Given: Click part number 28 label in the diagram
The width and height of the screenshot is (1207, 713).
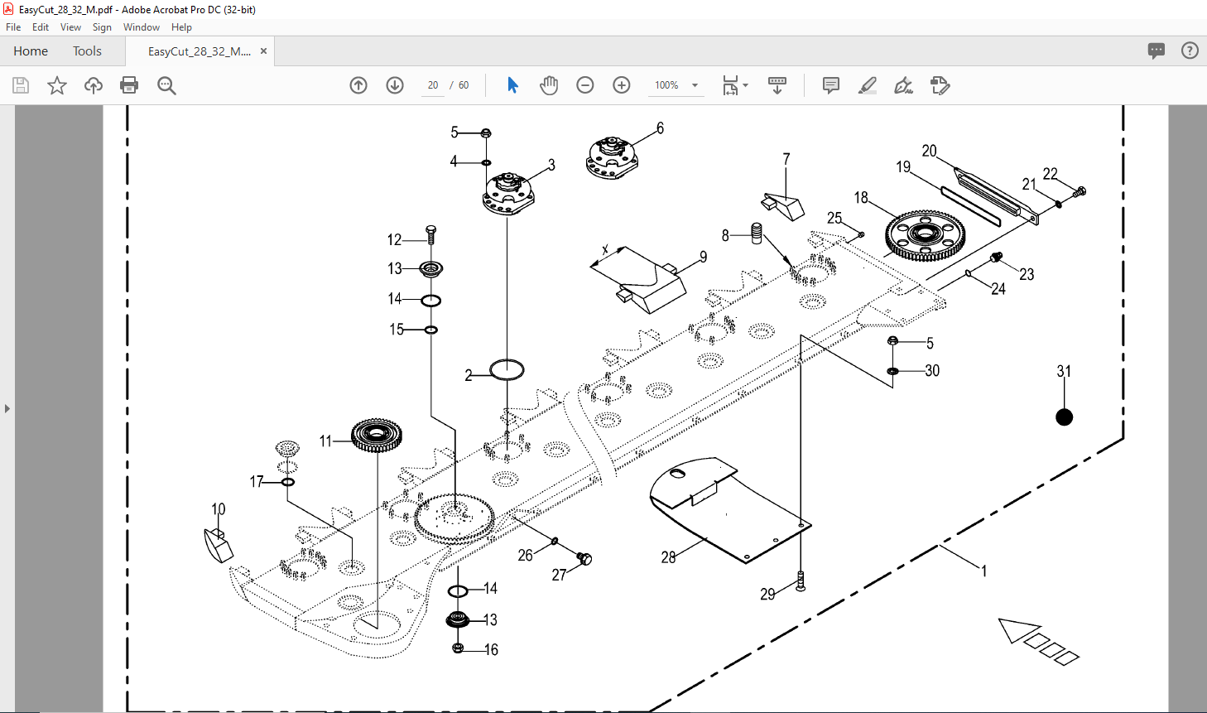Looking at the screenshot, I should tap(668, 557).
